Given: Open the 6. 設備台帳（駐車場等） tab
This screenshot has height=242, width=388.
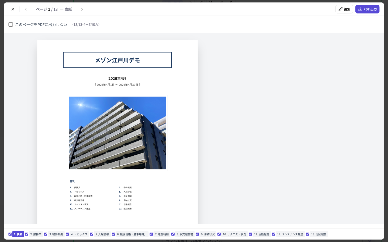Looking at the screenshot, I should pos(132,234).
